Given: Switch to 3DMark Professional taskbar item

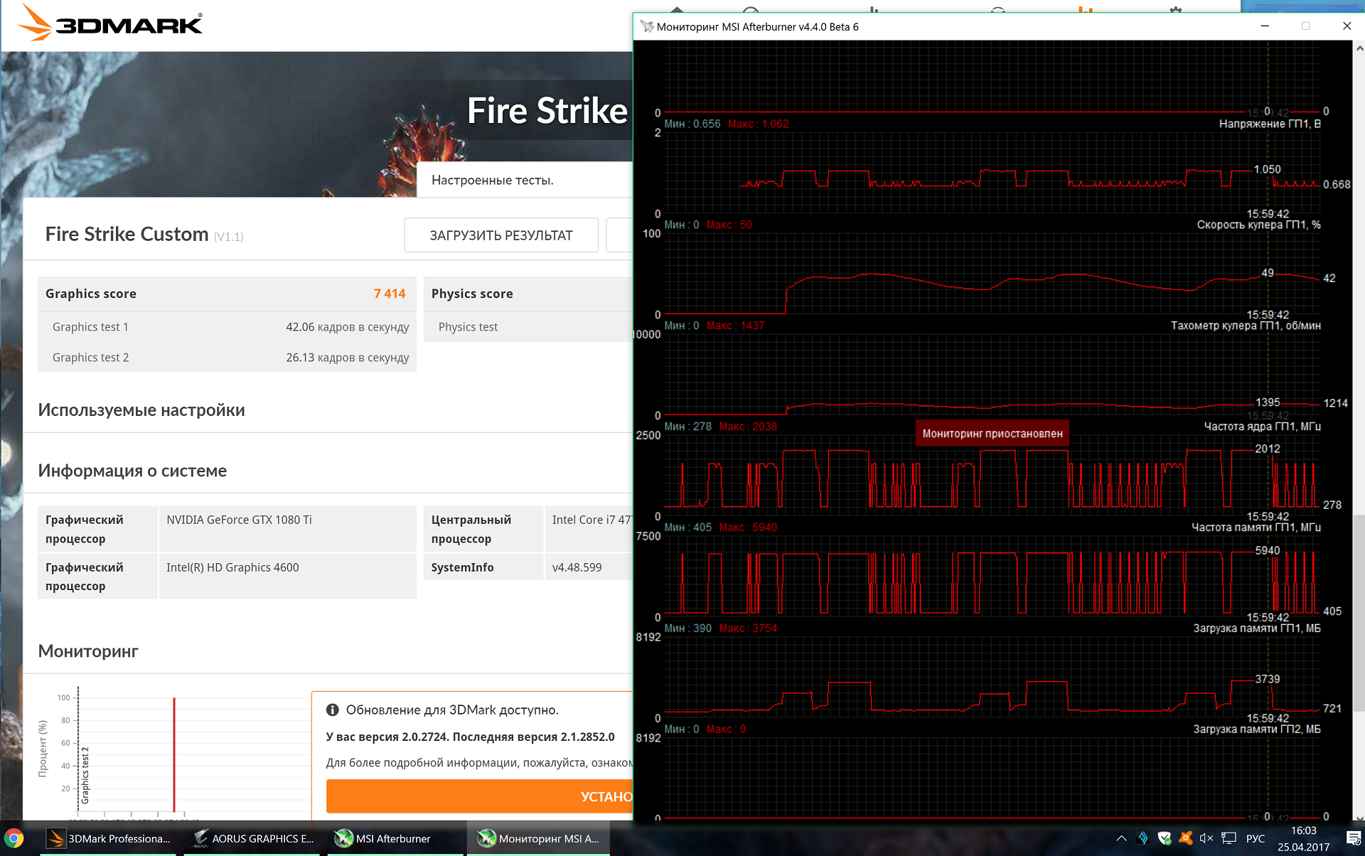Looking at the screenshot, I should pos(109,838).
